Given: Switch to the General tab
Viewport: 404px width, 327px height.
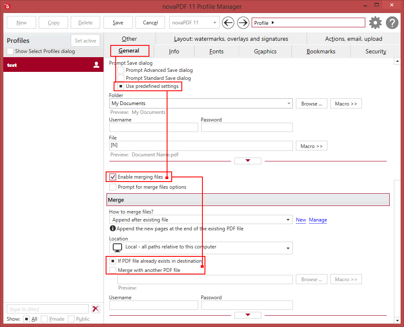Looking at the screenshot, I should coord(129,51).
